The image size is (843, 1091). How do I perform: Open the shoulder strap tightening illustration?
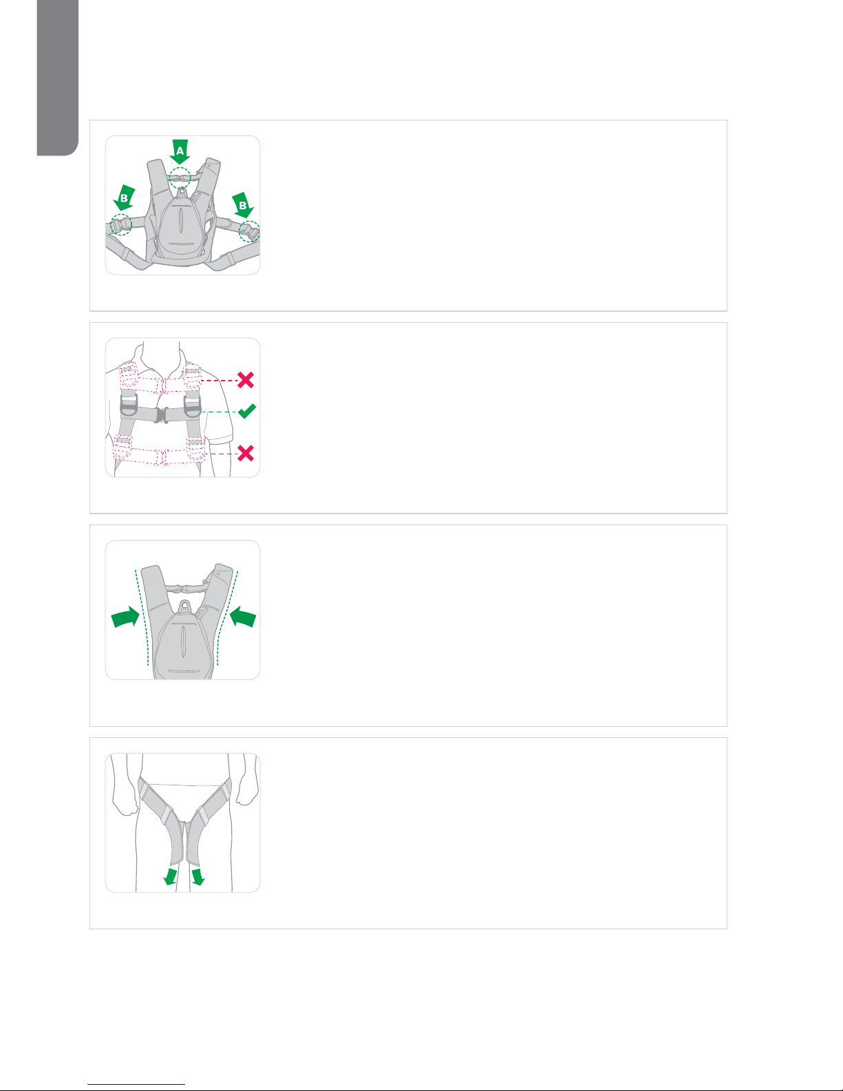[182, 610]
